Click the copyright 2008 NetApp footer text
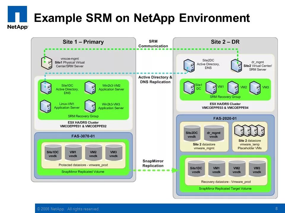Viewport: 285px width, 213px height. click(x=68, y=209)
